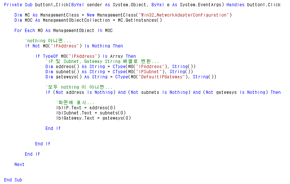Click the 'Dim gateways()' declaration
Screen dimensions: 290x184
131,77
